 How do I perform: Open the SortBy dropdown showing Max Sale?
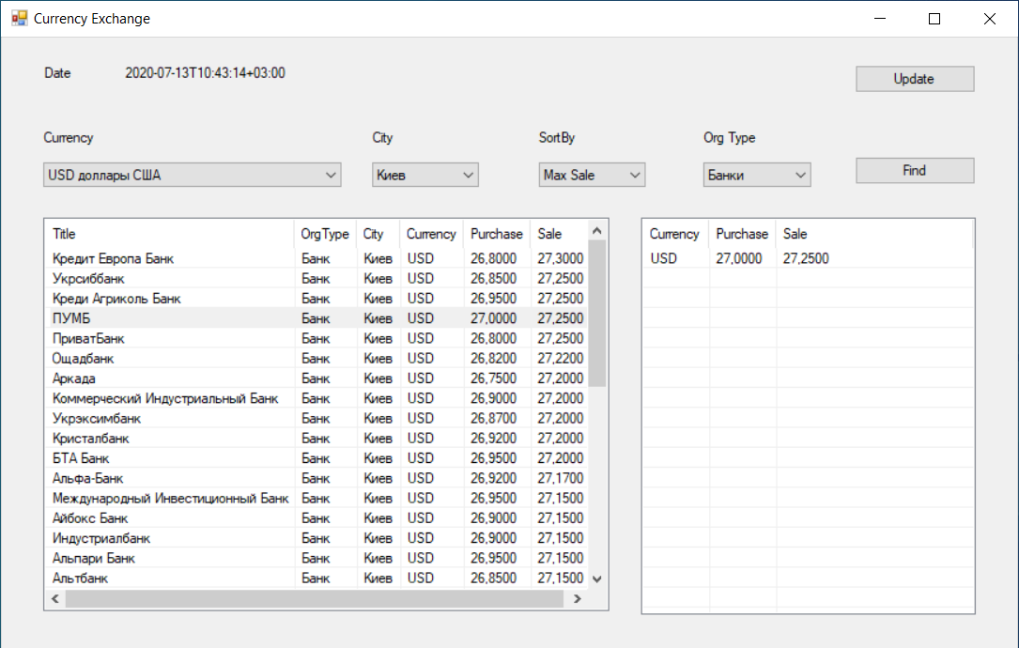pos(592,175)
